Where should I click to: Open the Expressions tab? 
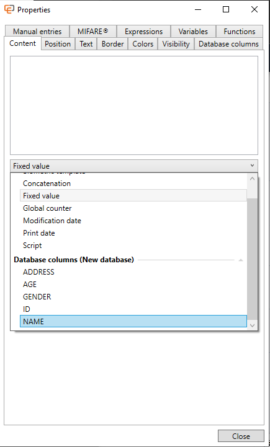[x=143, y=32]
